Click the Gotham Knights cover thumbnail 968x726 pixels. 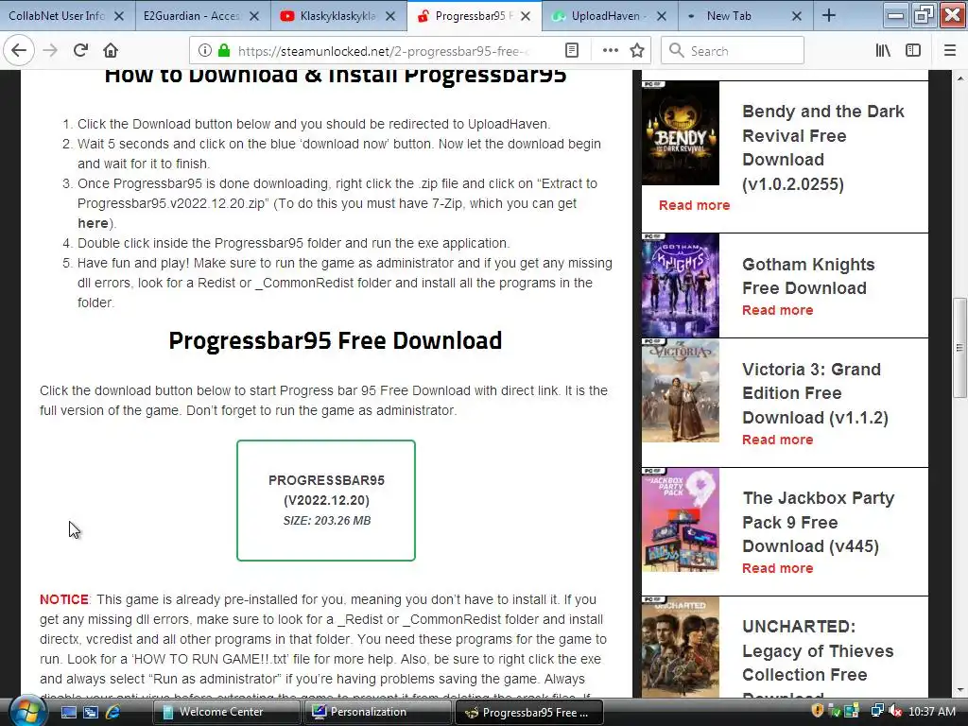[x=681, y=285]
